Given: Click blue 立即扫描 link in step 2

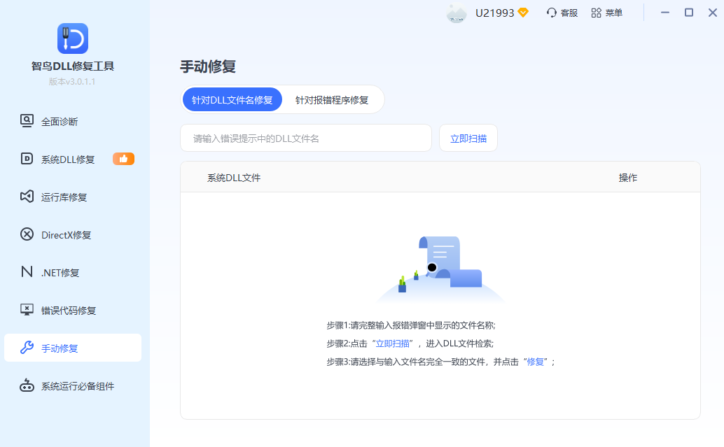Looking at the screenshot, I should (393, 343).
